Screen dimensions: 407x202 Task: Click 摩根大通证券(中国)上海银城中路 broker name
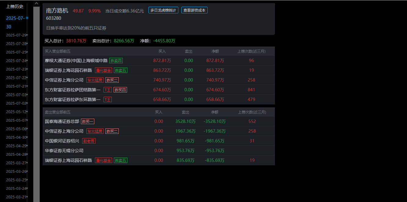(76, 61)
